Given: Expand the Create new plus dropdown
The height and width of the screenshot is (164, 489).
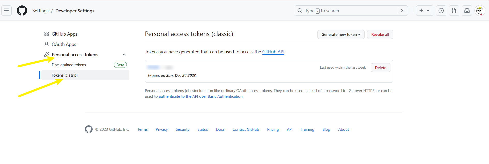Looking at the screenshot, I should point(424,11).
